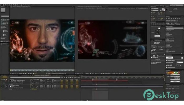Click the Create Tree button
Image resolution: width=184 pixels, height=105 pixels.
[x=158, y=59]
